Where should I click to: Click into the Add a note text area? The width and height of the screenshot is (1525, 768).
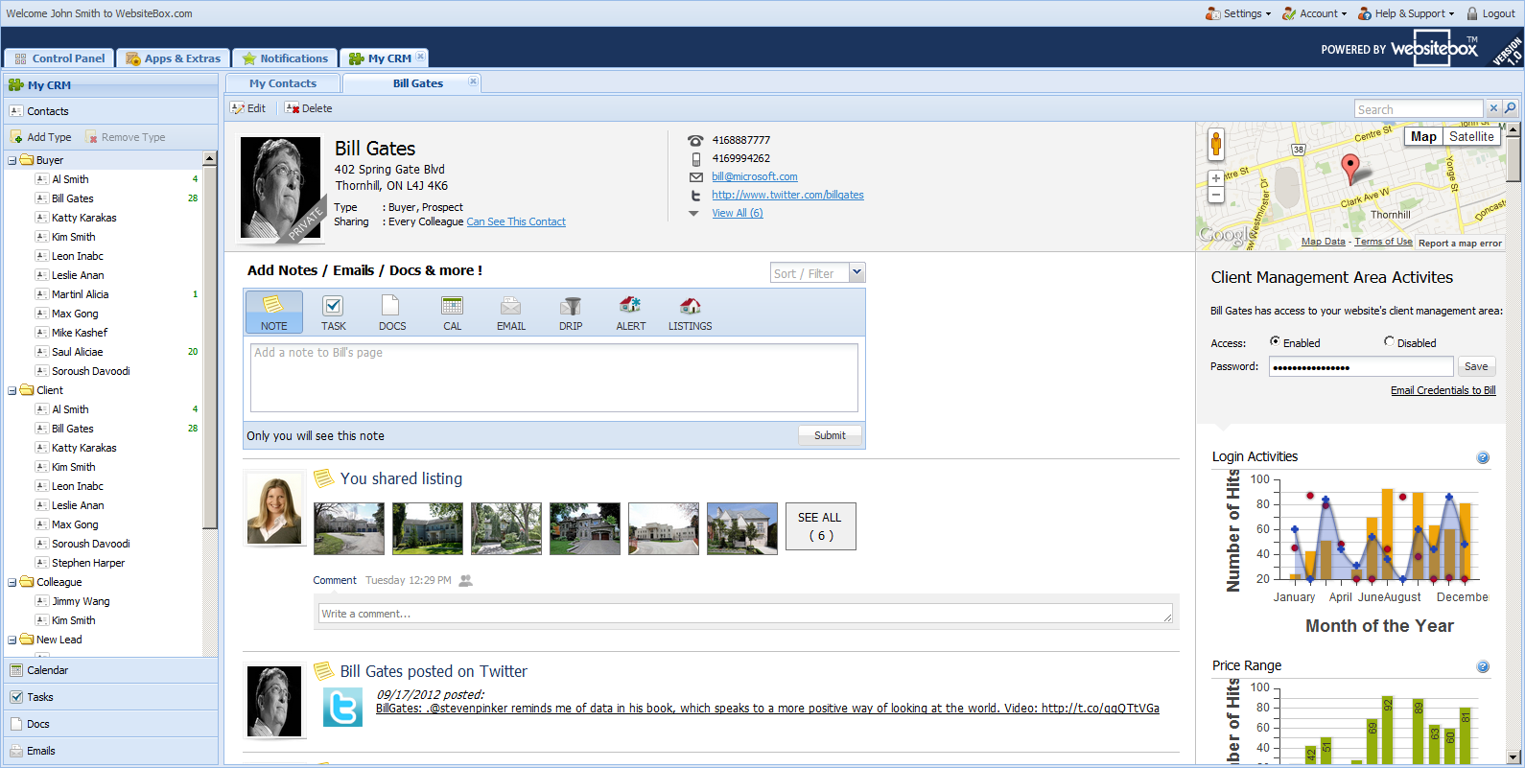pyautogui.click(x=554, y=378)
